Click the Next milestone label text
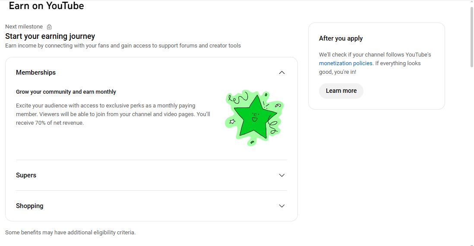This screenshot has height=246, width=474. coord(24,27)
